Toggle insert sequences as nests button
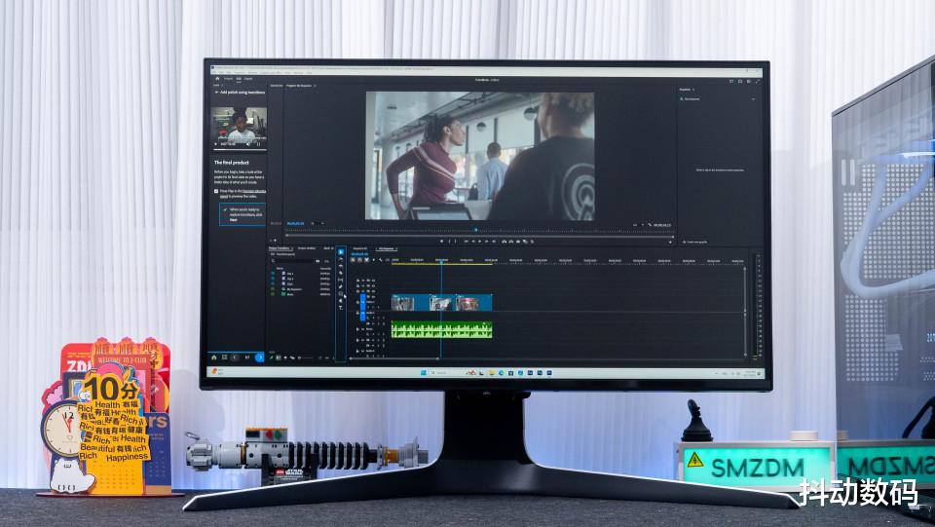935x527 pixels. [x=353, y=260]
